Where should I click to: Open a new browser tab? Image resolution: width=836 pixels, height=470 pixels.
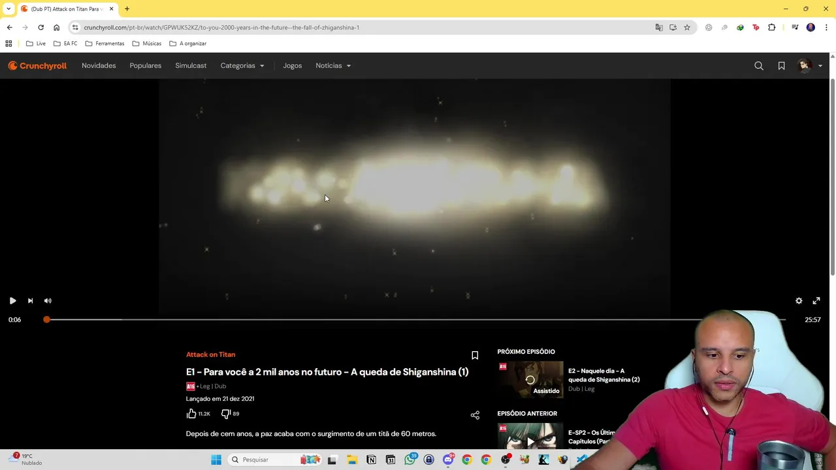[127, 8]
